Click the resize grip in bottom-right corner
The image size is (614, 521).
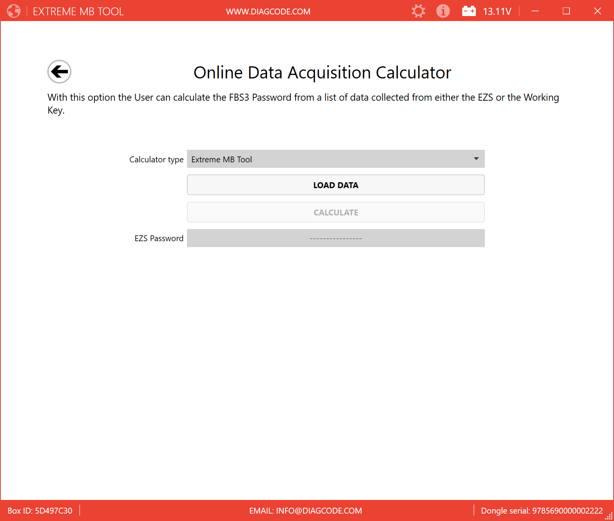coord(609,516)
